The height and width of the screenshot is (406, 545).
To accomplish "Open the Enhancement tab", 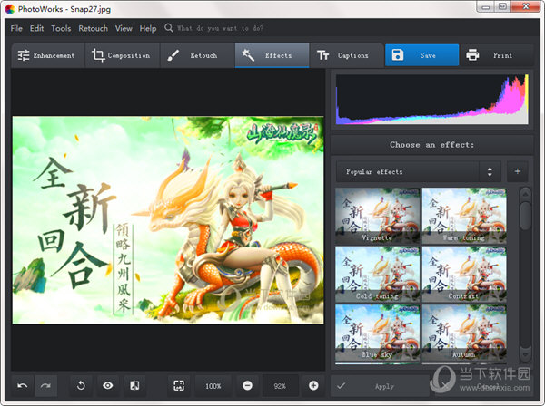I will click(x=48, y=55).
